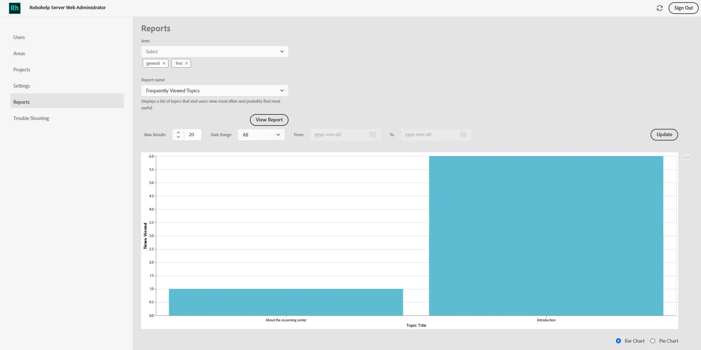Click the Max Results number field
Image resolution: width=701 pixels, height=350 pixels.
click(x=193, y=135)
